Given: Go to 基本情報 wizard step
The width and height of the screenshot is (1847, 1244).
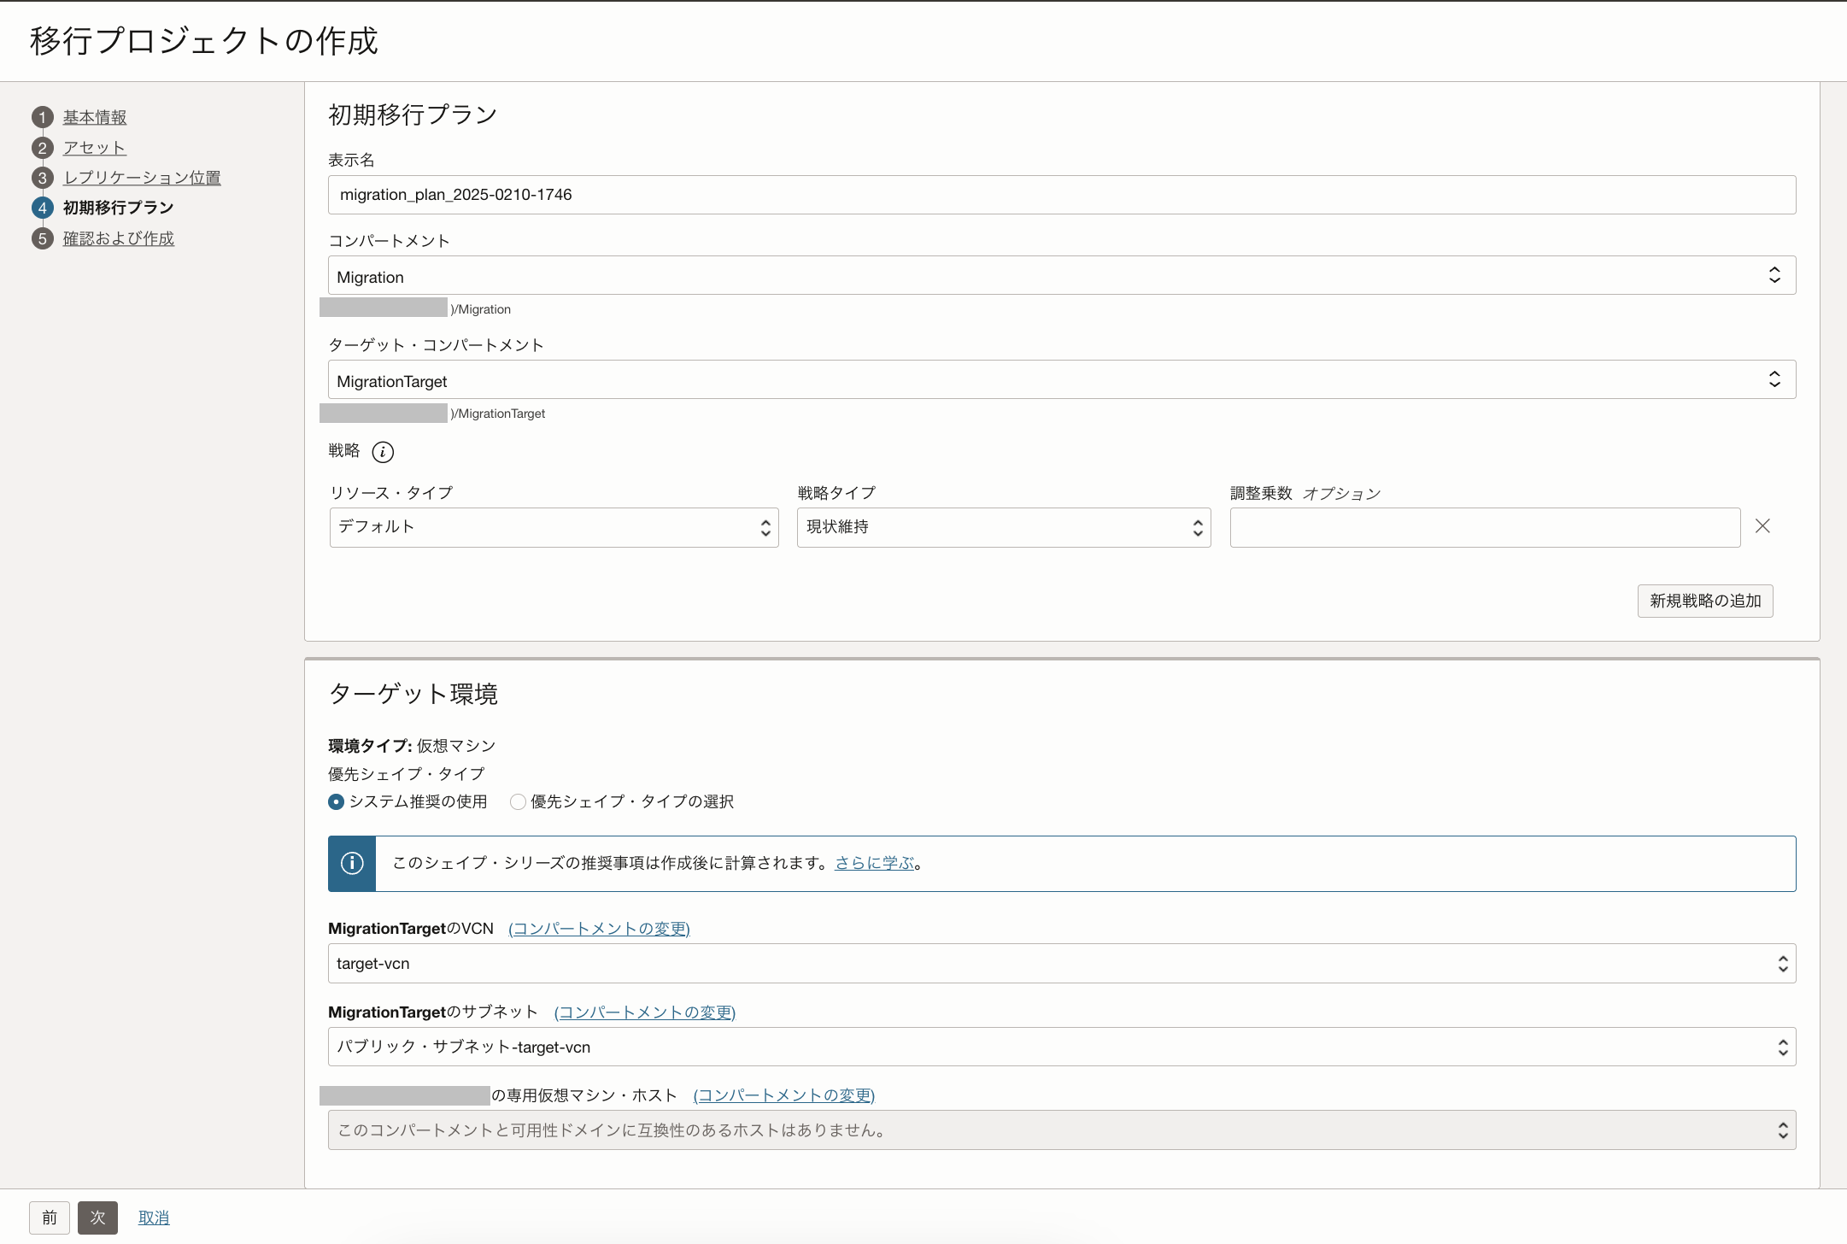Looking at the screenshot, I should 94,117.
